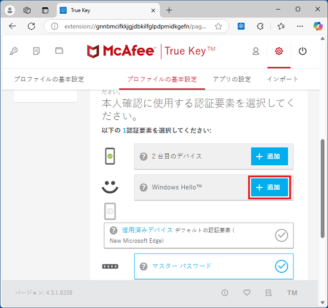328x308 pixels.
Task: Add the 2台目のデバイス factor
Action: 270,156
